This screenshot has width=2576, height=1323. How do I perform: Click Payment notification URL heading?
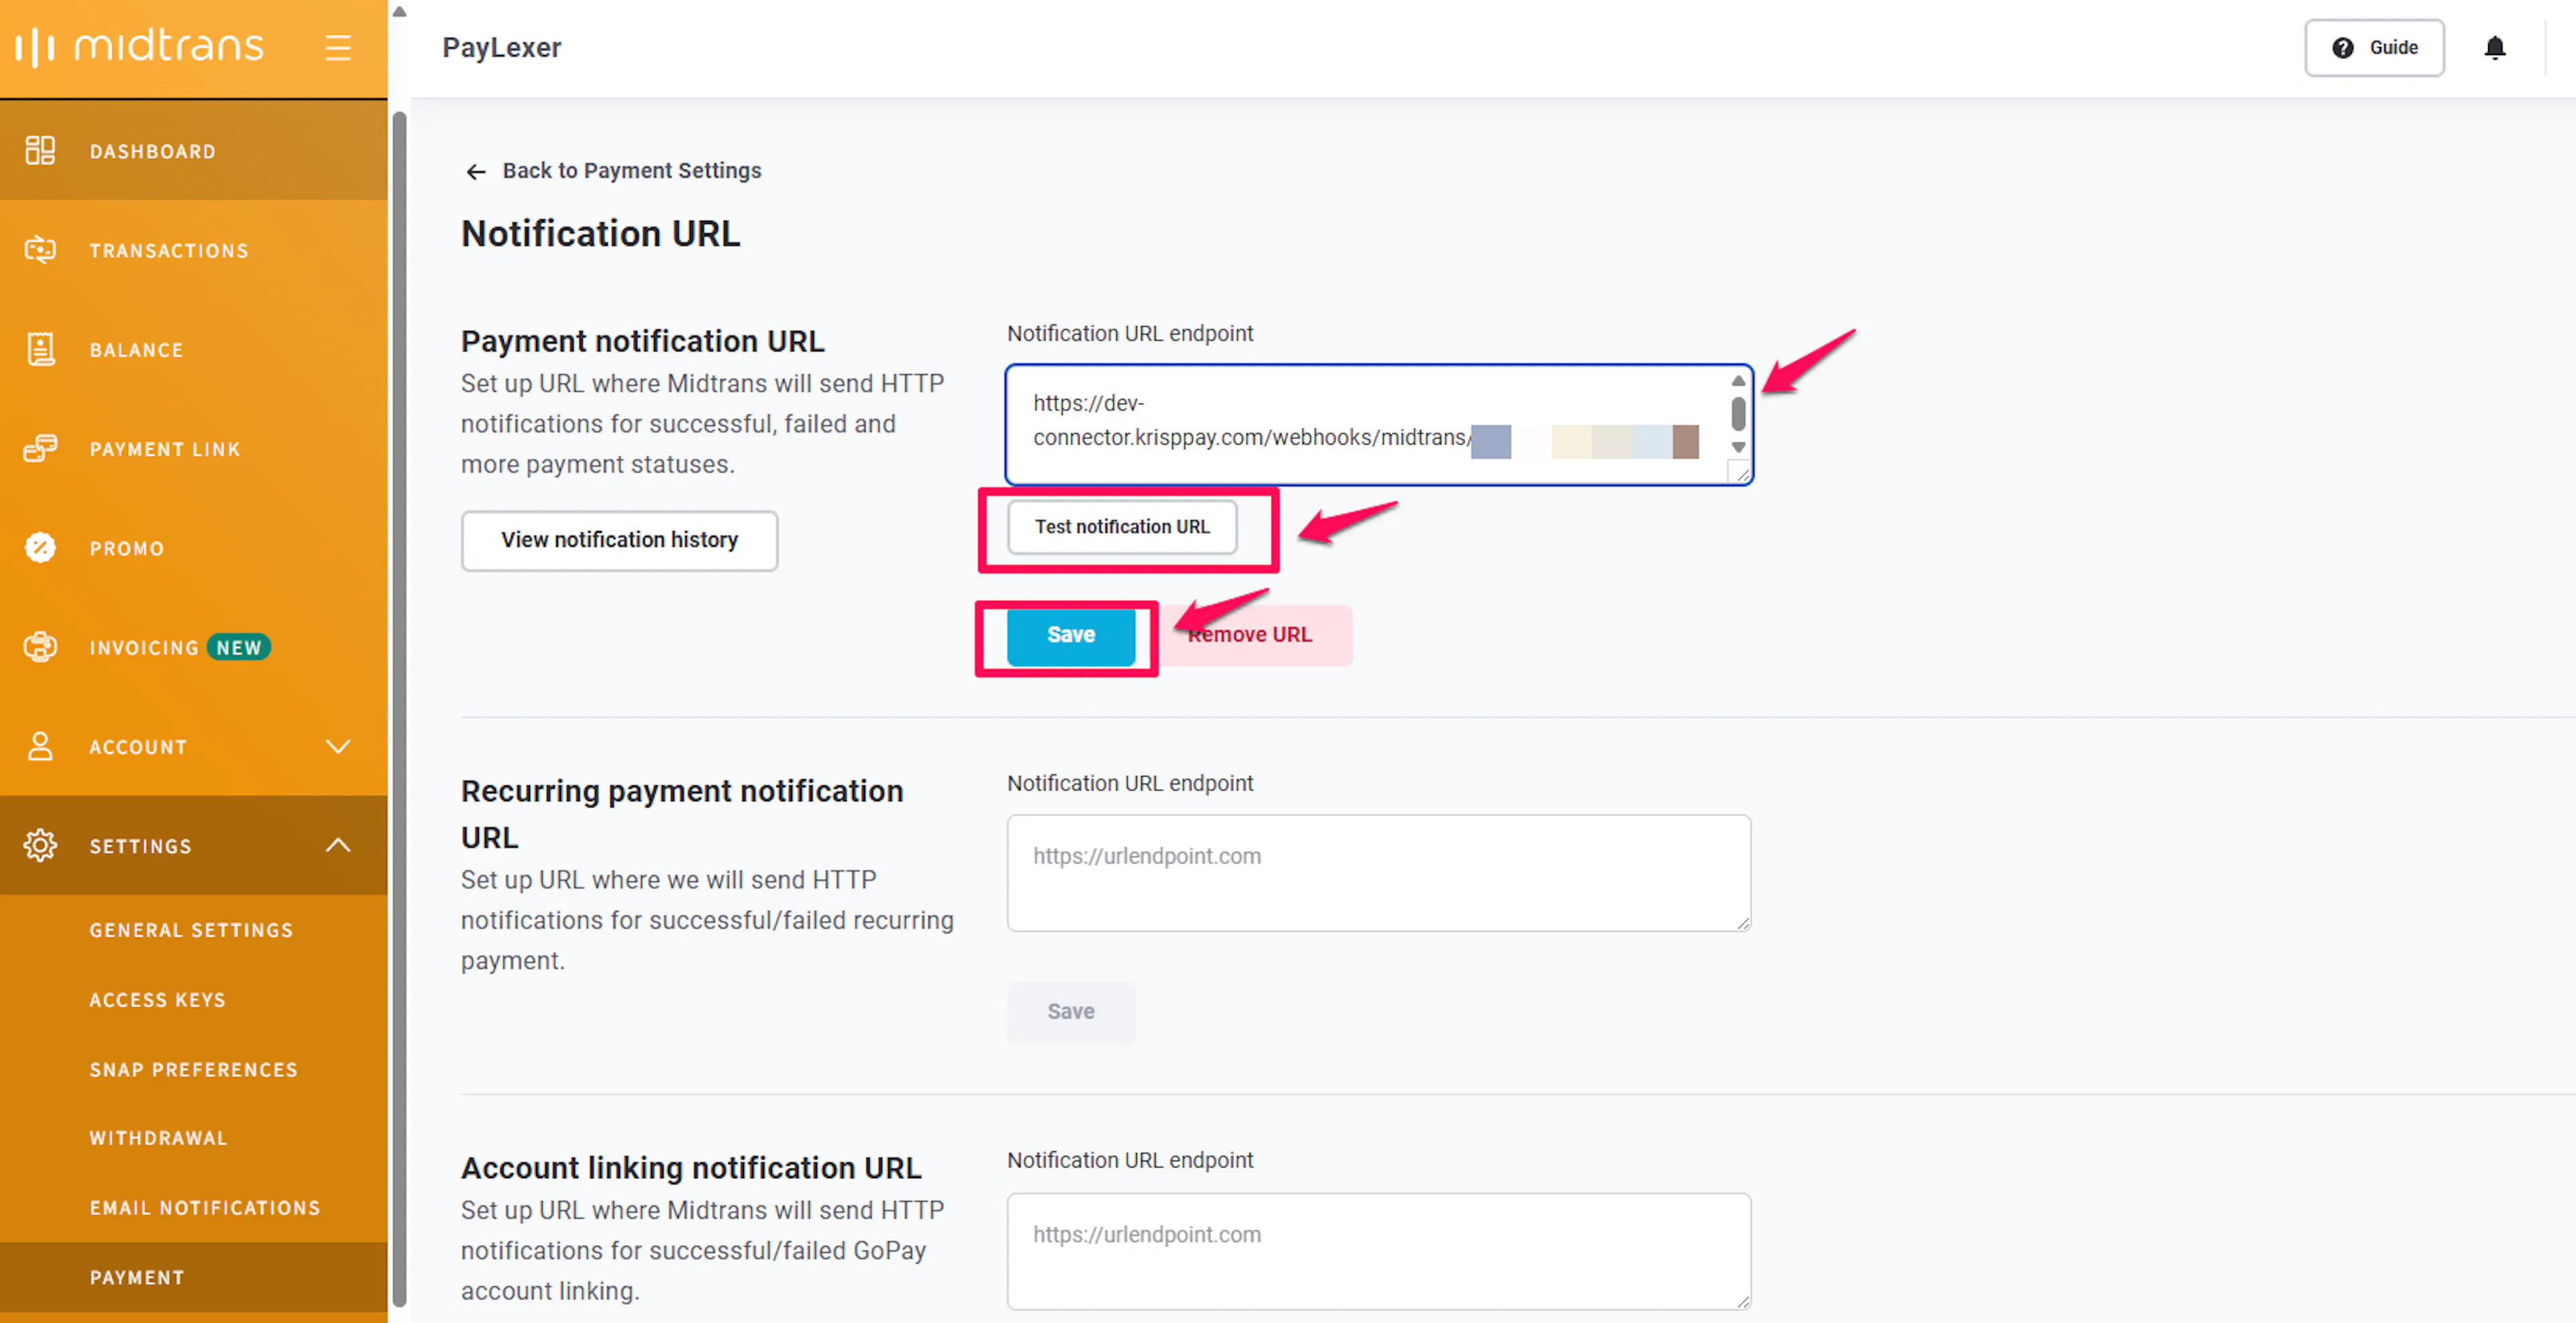click(642, 342)
